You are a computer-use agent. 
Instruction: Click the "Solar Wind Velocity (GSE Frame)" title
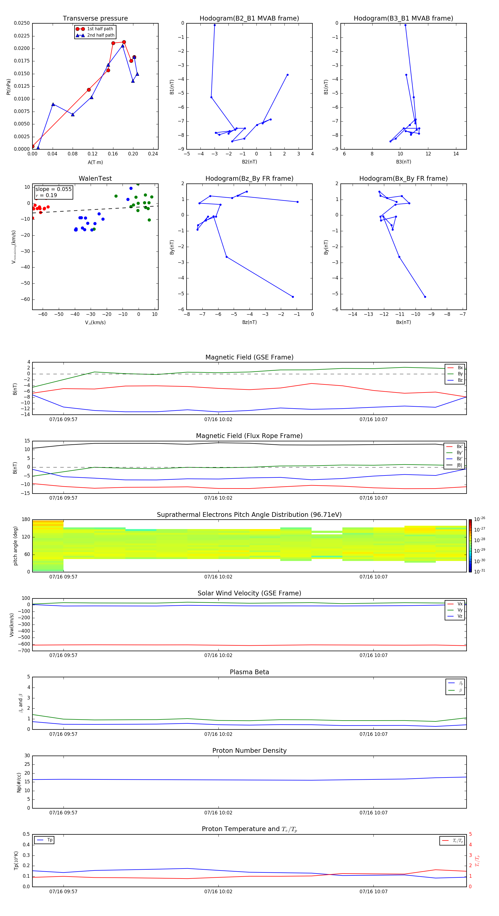click(x=249, y=593)
